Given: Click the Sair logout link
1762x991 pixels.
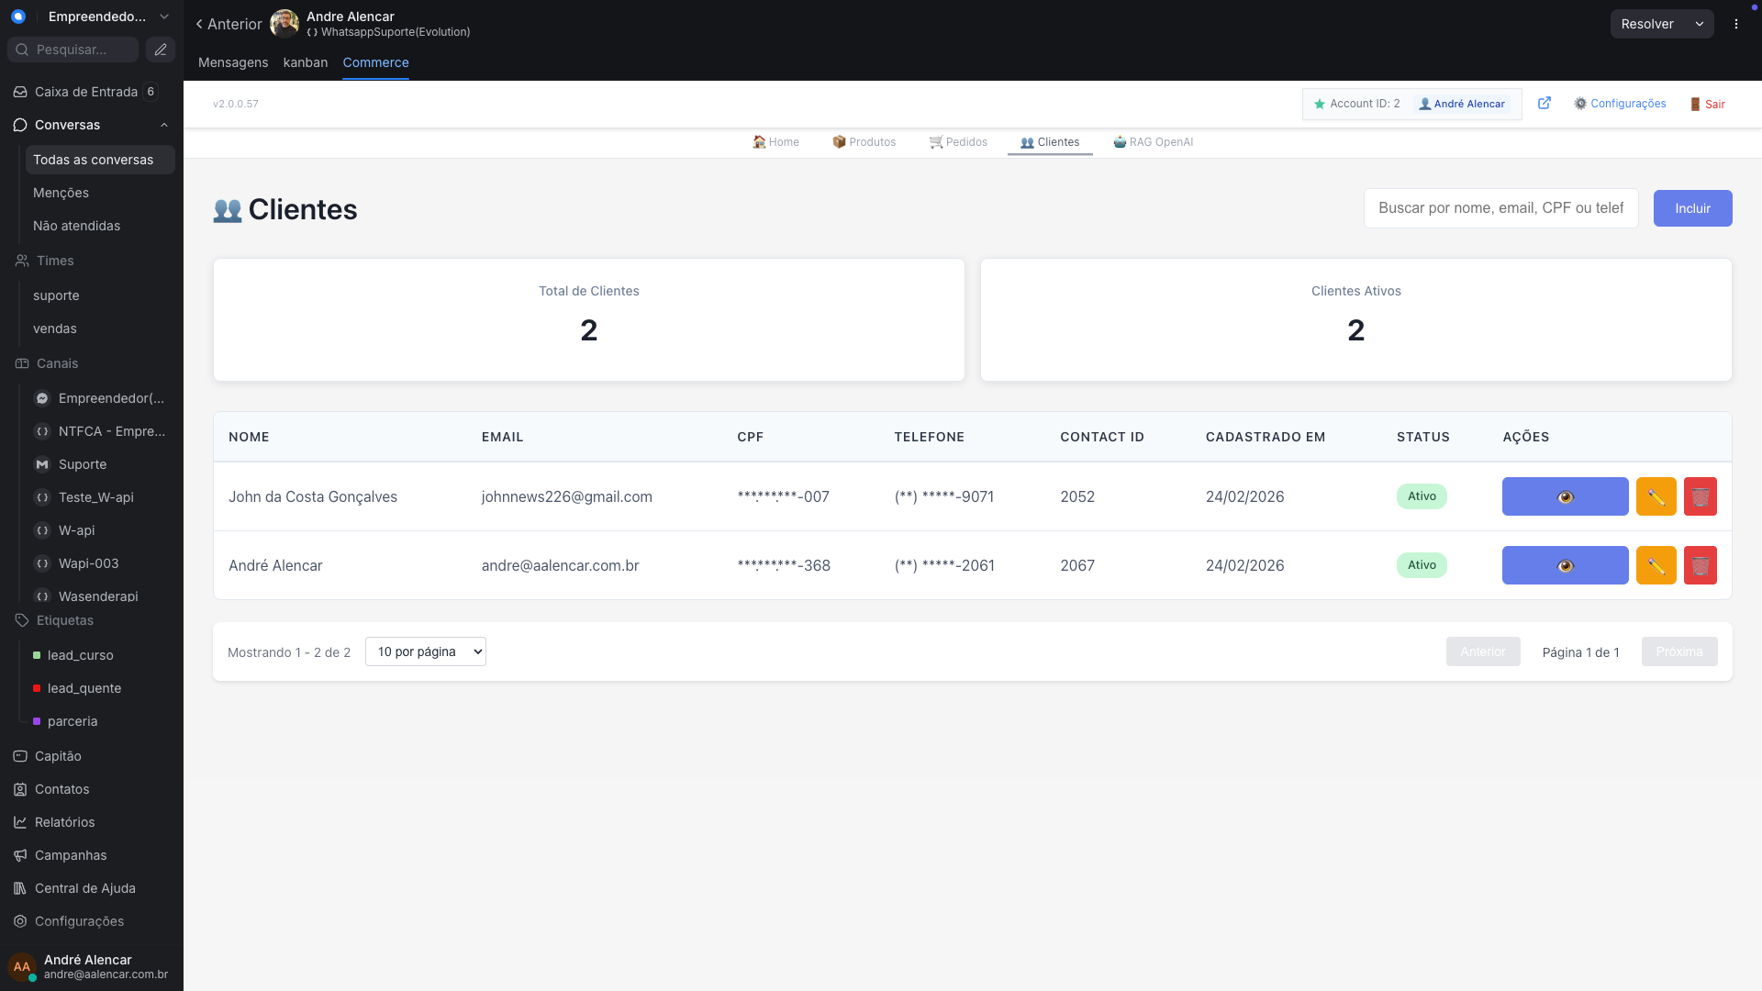Looking at the screenshot, I should coord(1708,104).
